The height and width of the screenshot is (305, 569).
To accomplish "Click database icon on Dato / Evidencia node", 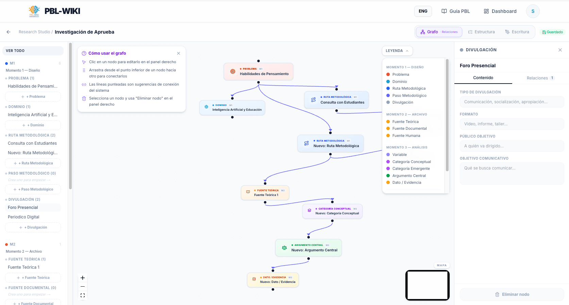I will [x=254, y=279].
